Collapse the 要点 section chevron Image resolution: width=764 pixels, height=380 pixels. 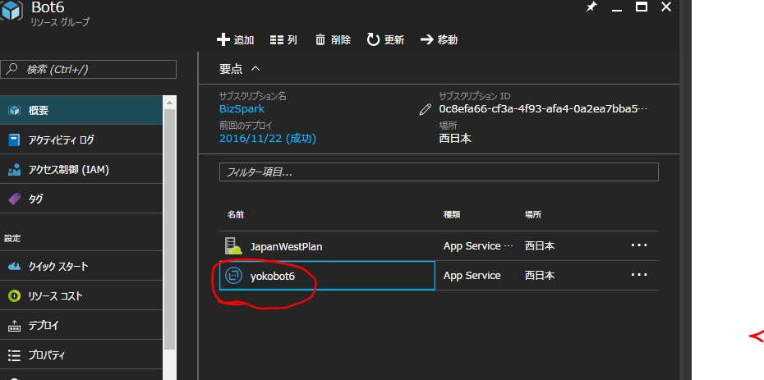click(255, 69)
